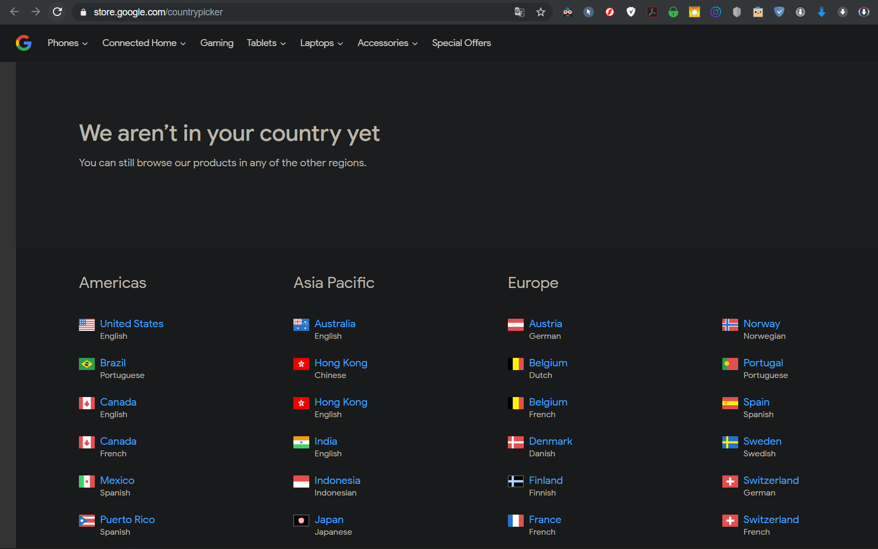Expand the Tablets menu
Viewport: 878px width, 549px height.
pyautogui.click(x=266, y=43)
